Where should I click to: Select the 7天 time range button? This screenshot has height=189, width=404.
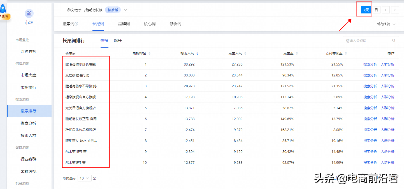coord(366,10)
